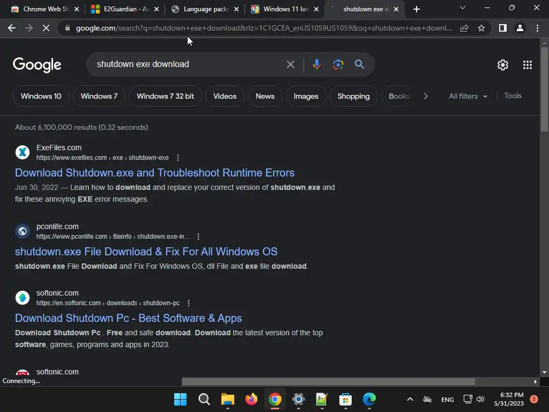This screenshot has width=549, height=412.
Task: Open Download Shutdown Pc Best Software link
Action: point(129,319)
